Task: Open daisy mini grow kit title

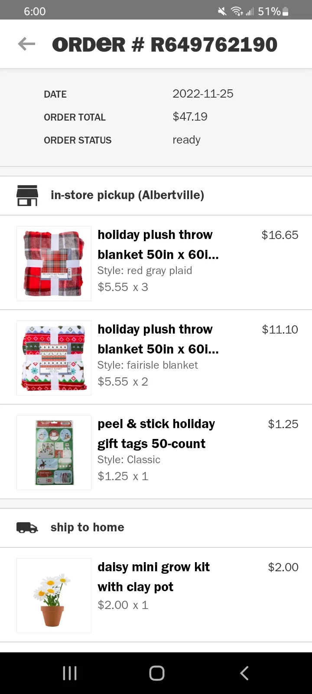Action: tap(153, 577)
